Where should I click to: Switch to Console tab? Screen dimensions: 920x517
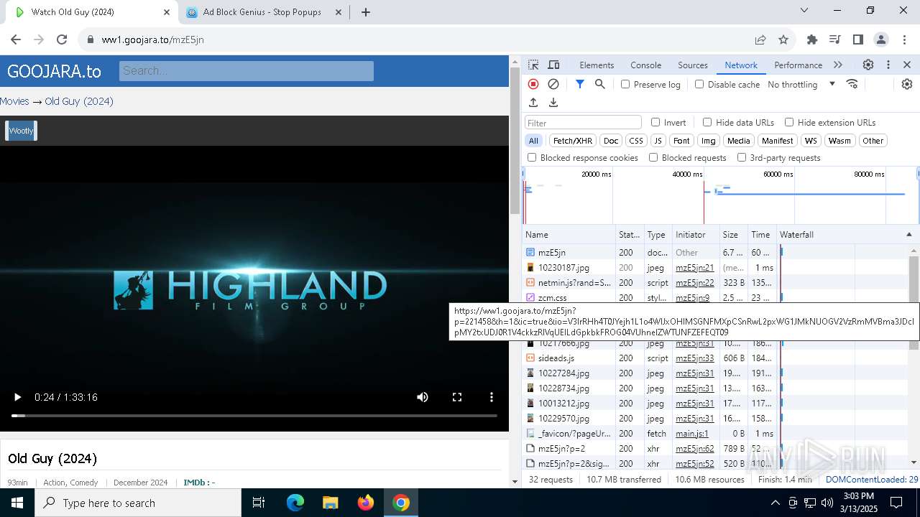(x=645, y=65)
